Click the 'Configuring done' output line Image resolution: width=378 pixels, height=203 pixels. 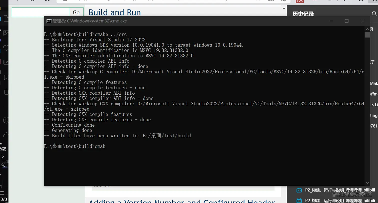pyautogui.click(x=69, y=125)
